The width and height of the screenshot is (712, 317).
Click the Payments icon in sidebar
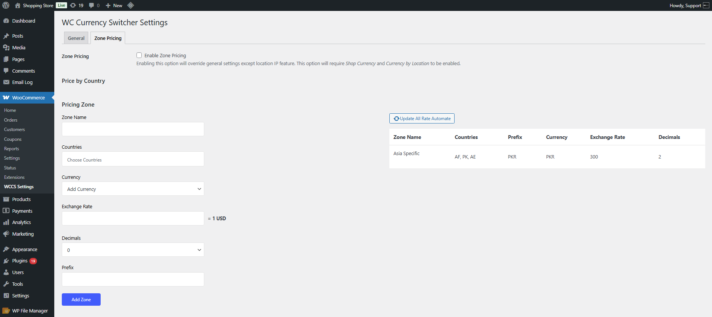[6, 211]
